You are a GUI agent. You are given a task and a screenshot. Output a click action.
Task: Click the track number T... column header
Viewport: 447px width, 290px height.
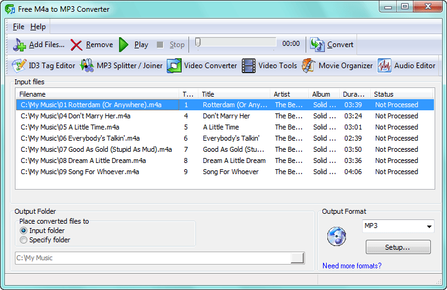(188, 94)
